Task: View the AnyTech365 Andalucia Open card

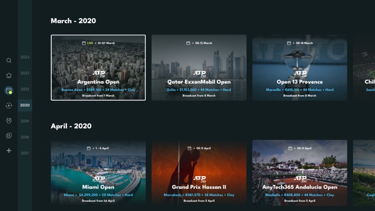Action: (300, 173)
